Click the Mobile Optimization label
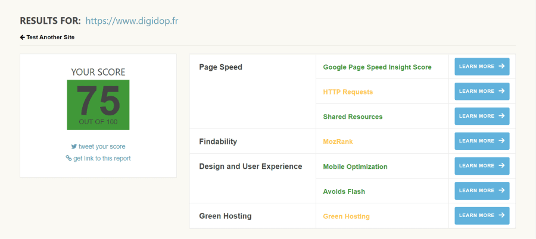Image resolution: width=536 pixels, height=239 pixels. pos(355,167)
